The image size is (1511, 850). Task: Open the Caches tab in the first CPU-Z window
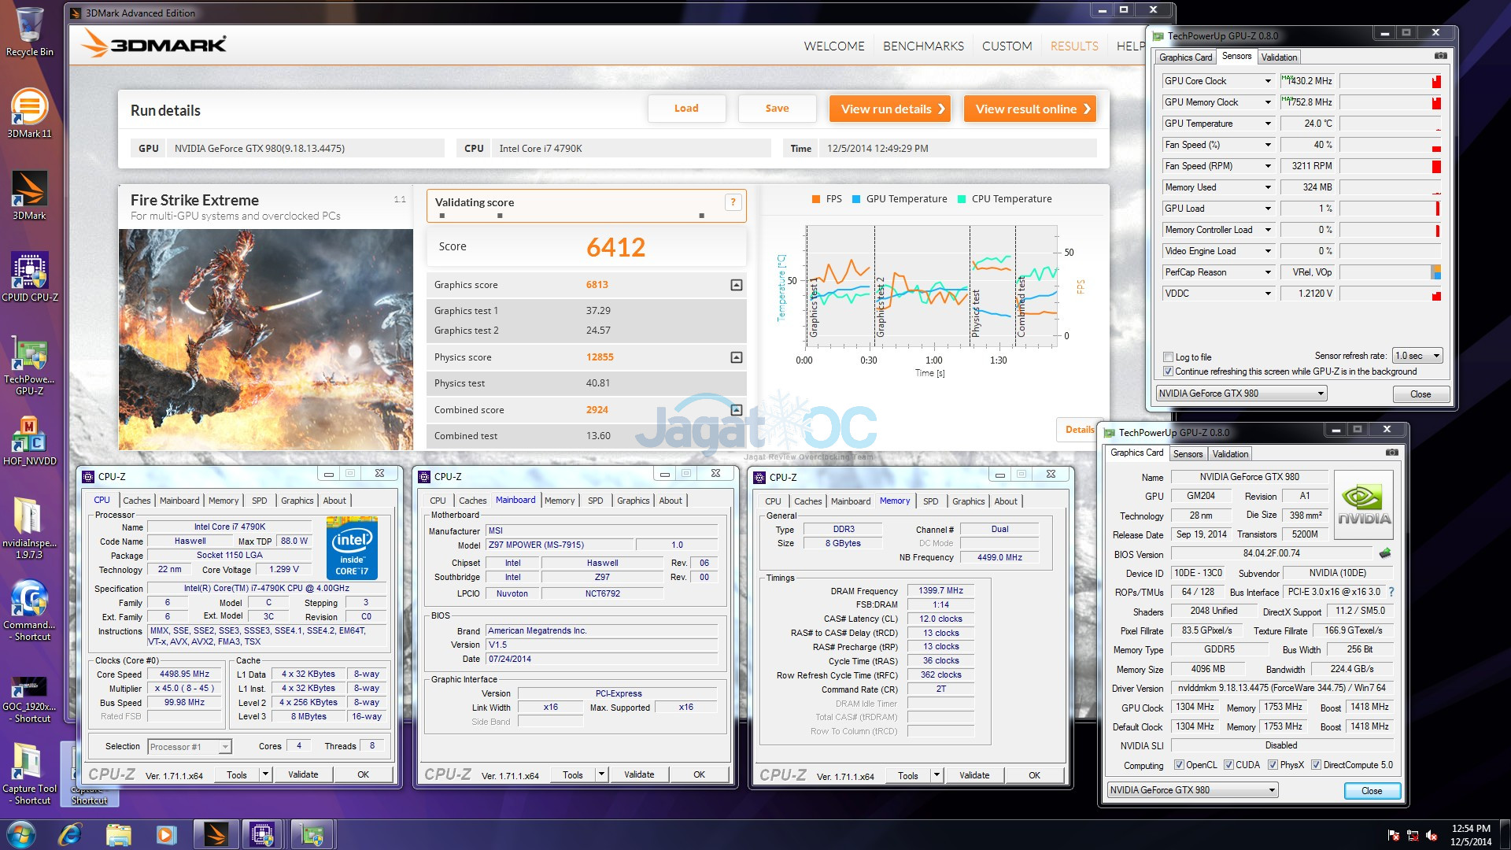pyautogui.click(x=136, y=501)
